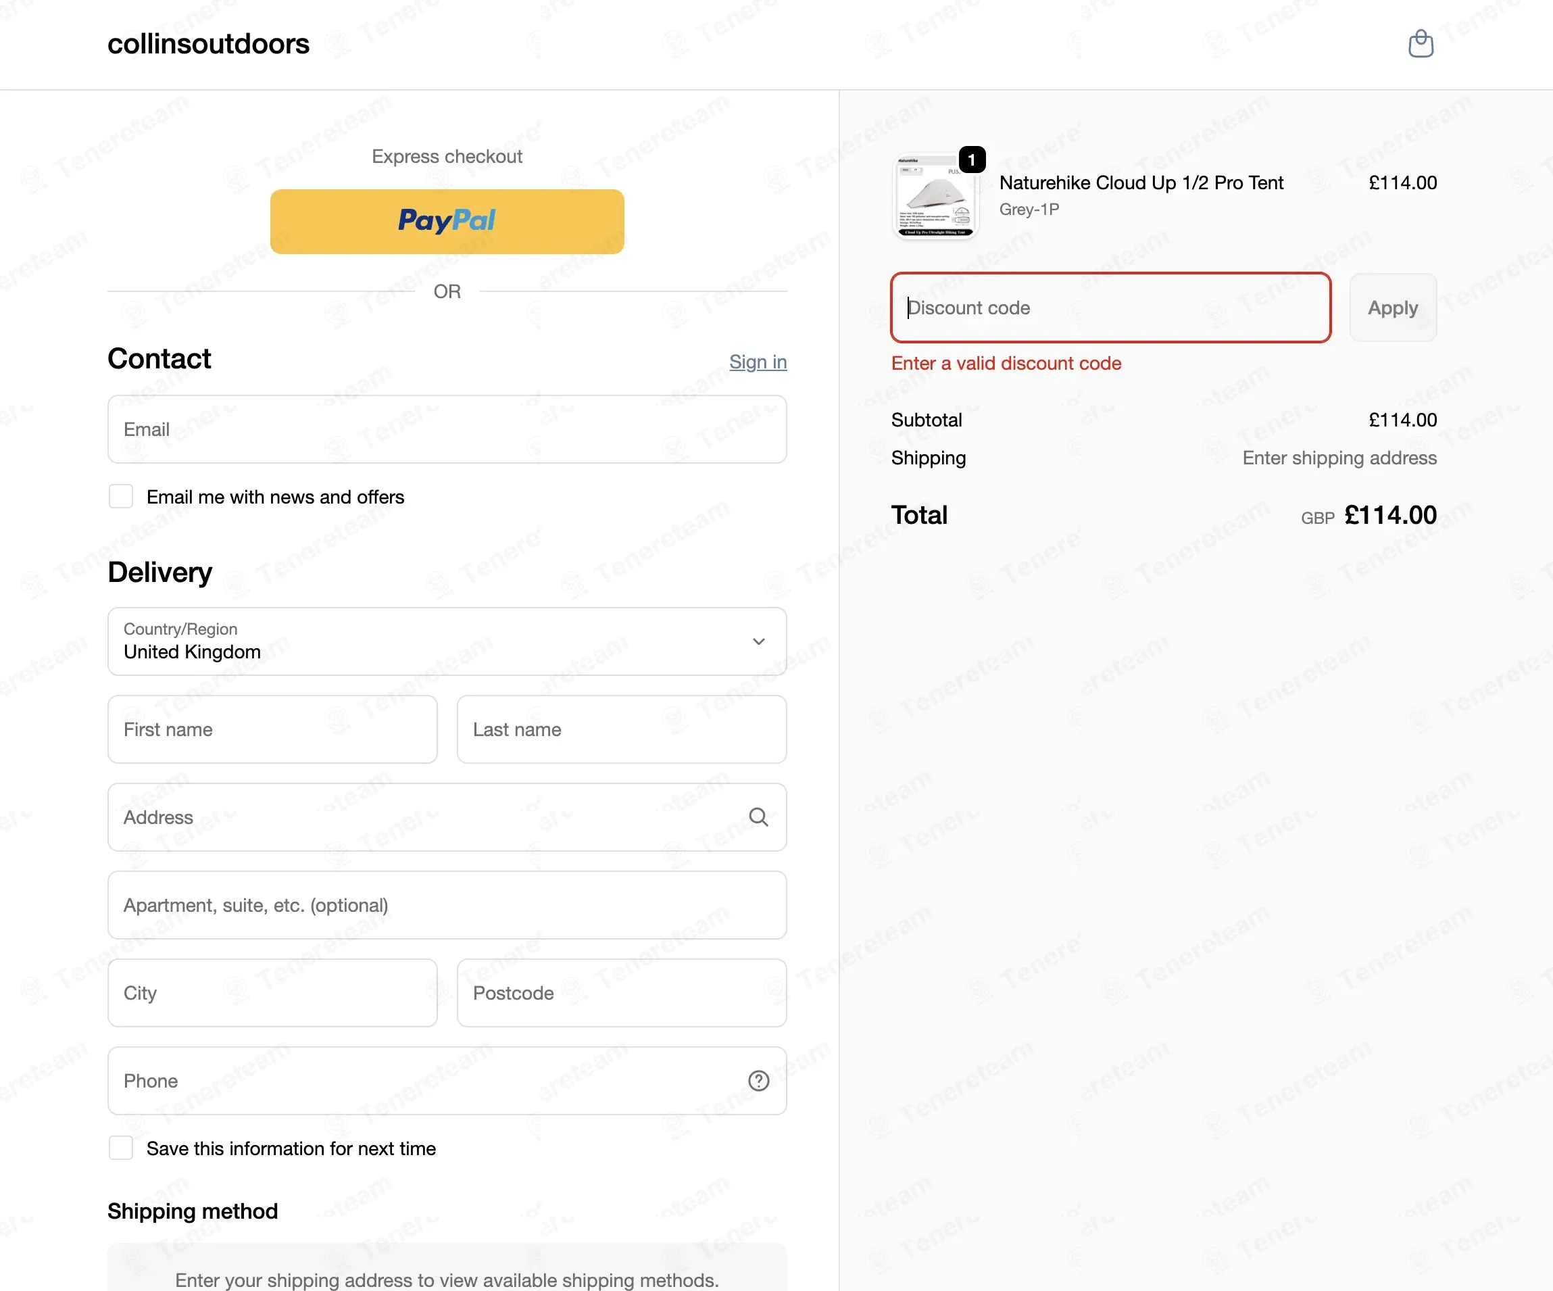Screen dimensions: 1553x1291
Task: Click the Shipping method heading
Action: point(193,1211)
